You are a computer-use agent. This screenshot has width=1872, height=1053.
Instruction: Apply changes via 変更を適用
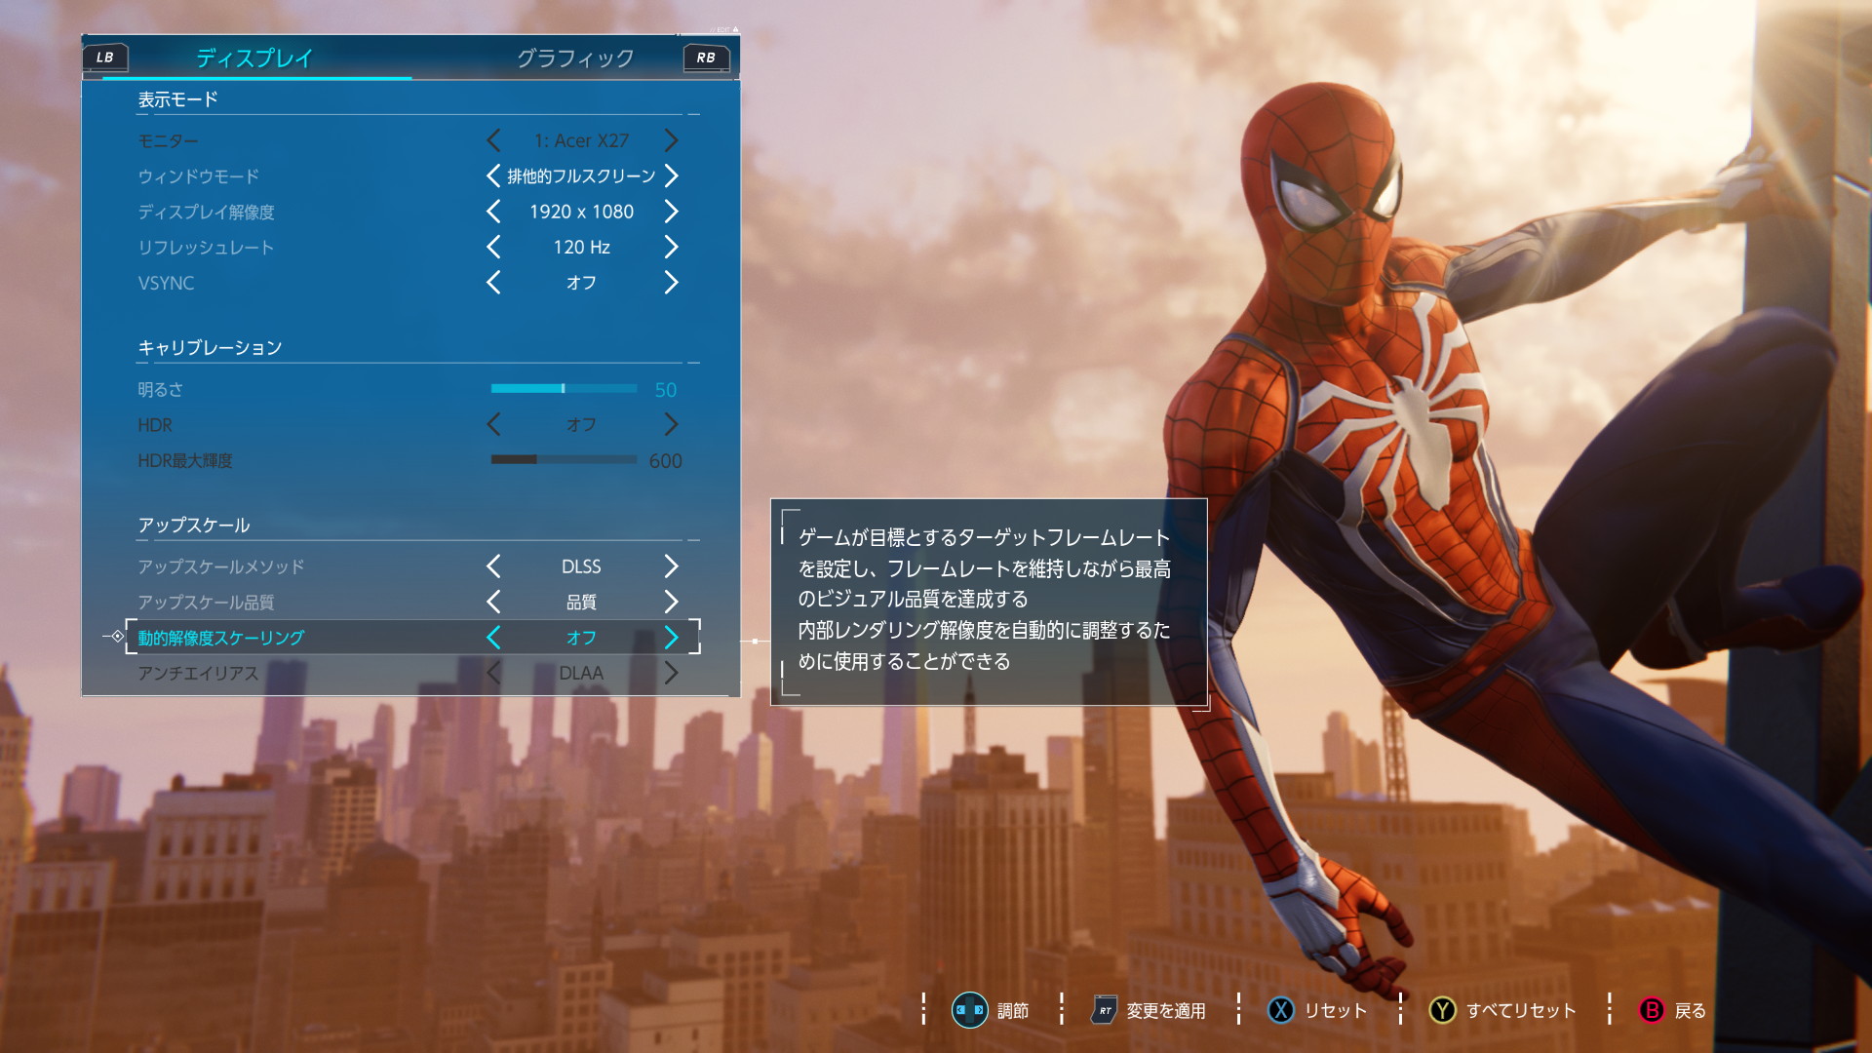pyautogui.click(x=1166, y=1011)
